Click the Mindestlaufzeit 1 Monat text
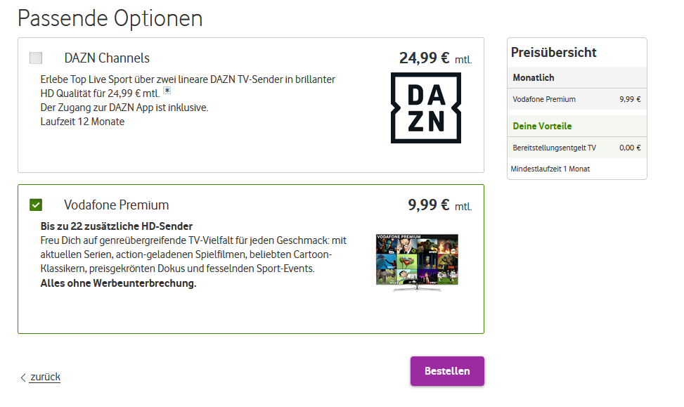684x407 pixels. 550,169
